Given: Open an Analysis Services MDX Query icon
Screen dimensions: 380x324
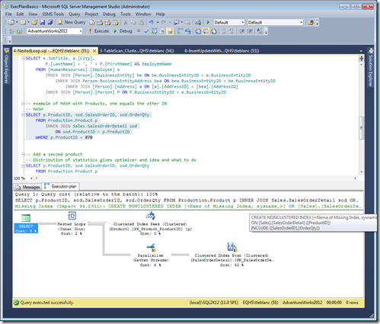Looking at the screenshot, I should 100,22.
